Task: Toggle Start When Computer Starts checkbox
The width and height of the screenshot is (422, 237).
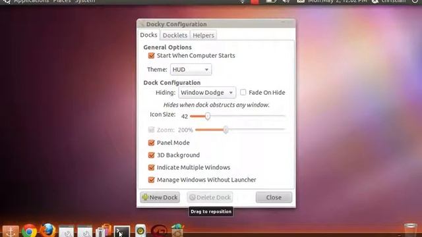Action: pyautogui.click(x=151, y=55)
